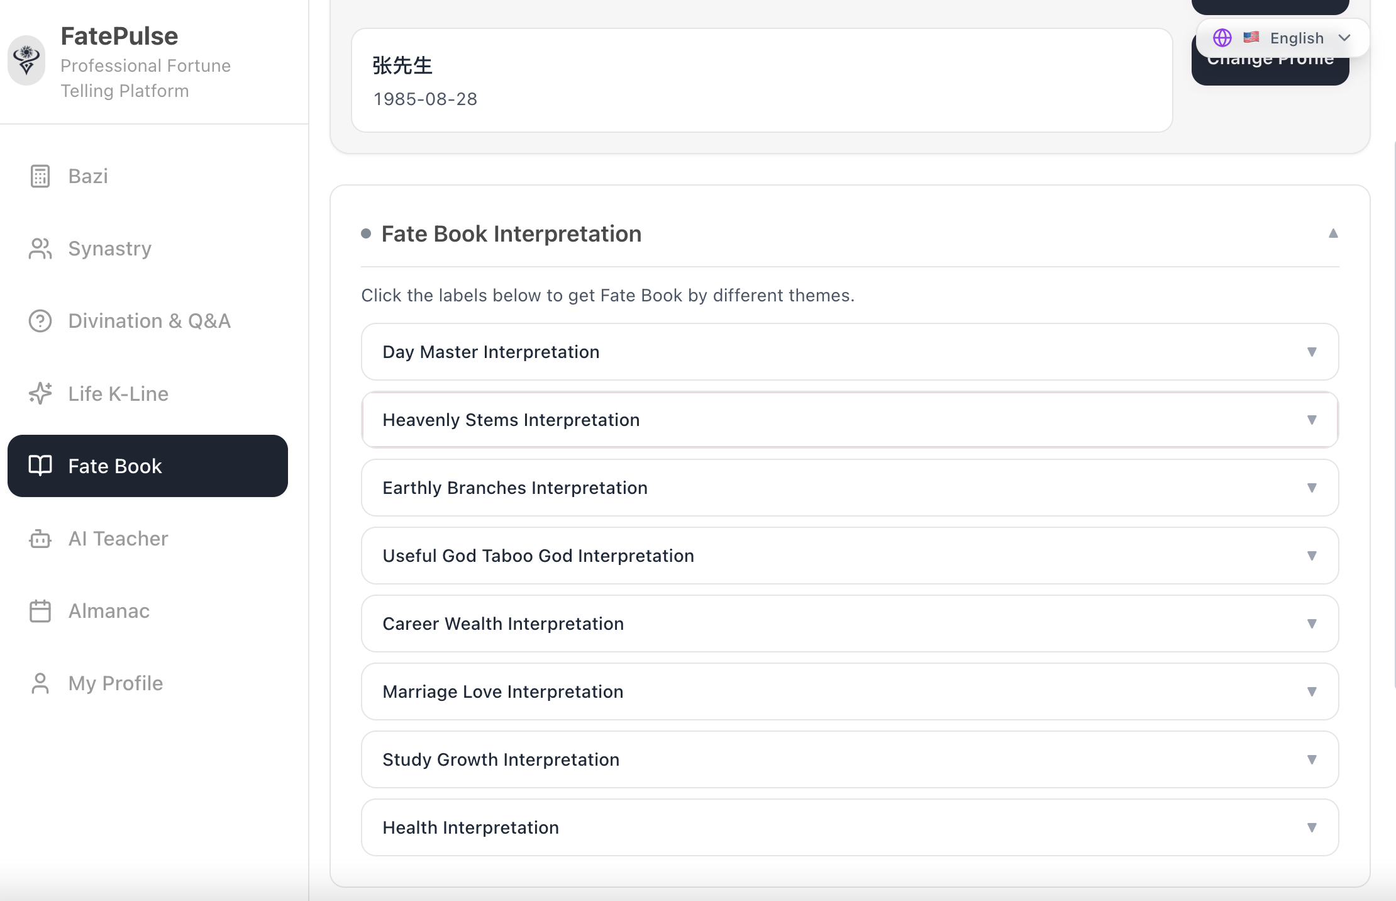
Task: Click the Divination question mark icon
Action: tap(40, 321)
